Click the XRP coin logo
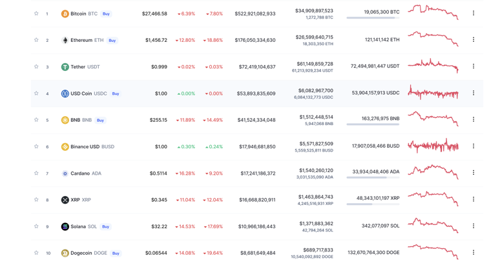491x265 pixels. [65, 200]
